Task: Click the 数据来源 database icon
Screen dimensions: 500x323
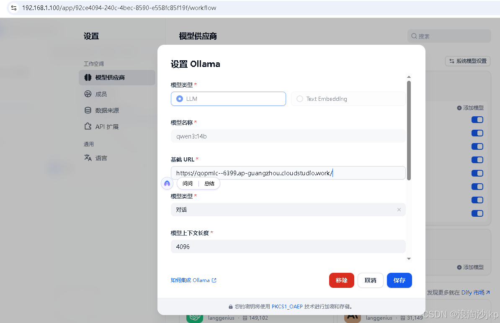Action: [88, 110]
